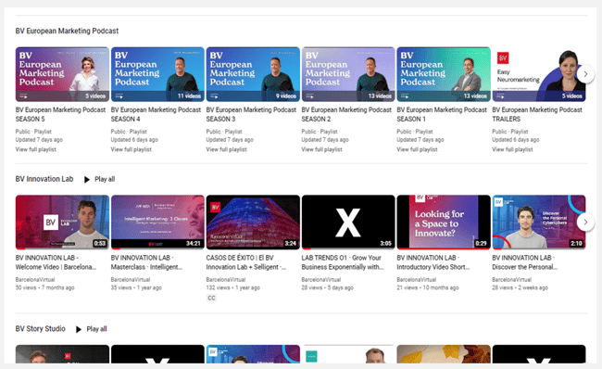View full playlist for SEASON 3
602x369 pixels.
click(226, 149)
